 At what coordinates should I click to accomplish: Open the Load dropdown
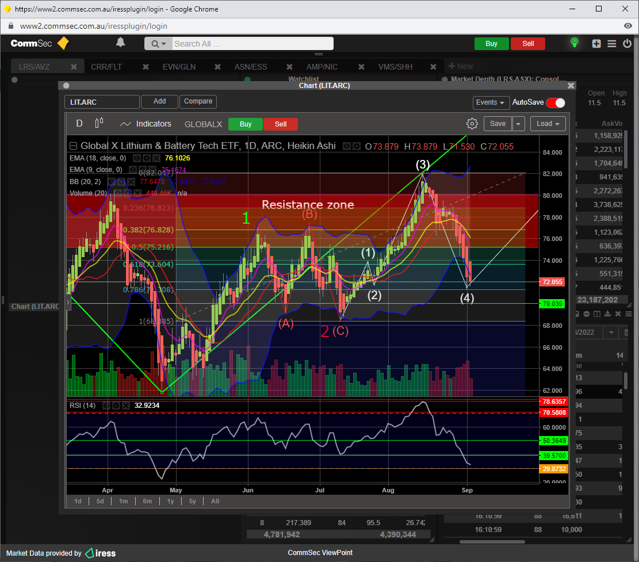pos(548,124)
